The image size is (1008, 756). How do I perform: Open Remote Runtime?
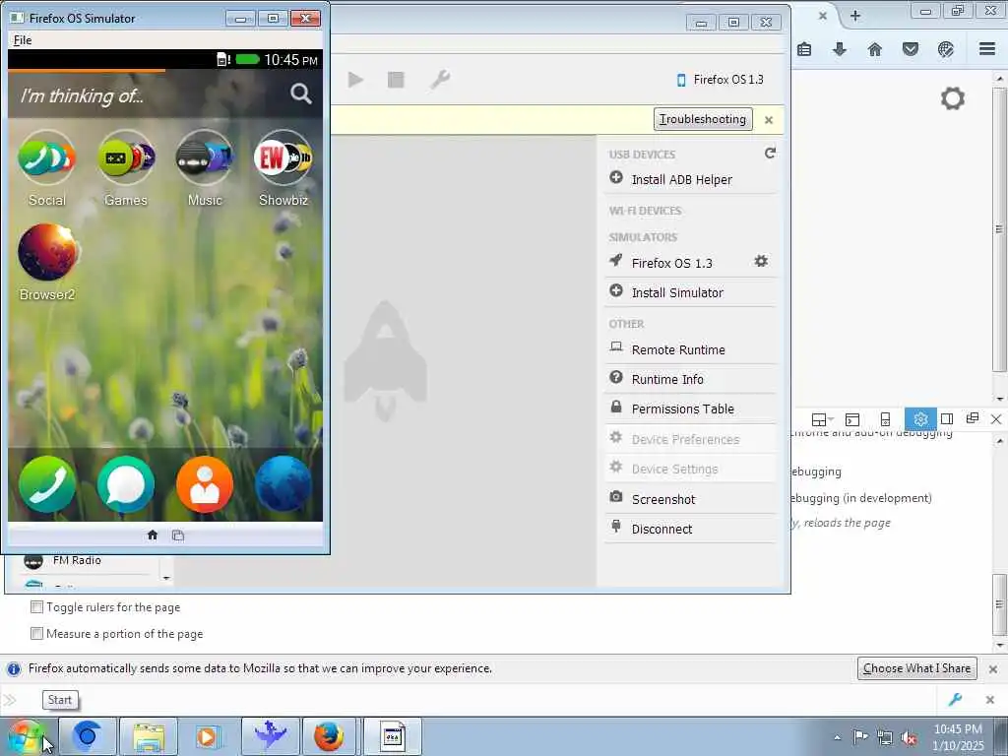[690, 349]
